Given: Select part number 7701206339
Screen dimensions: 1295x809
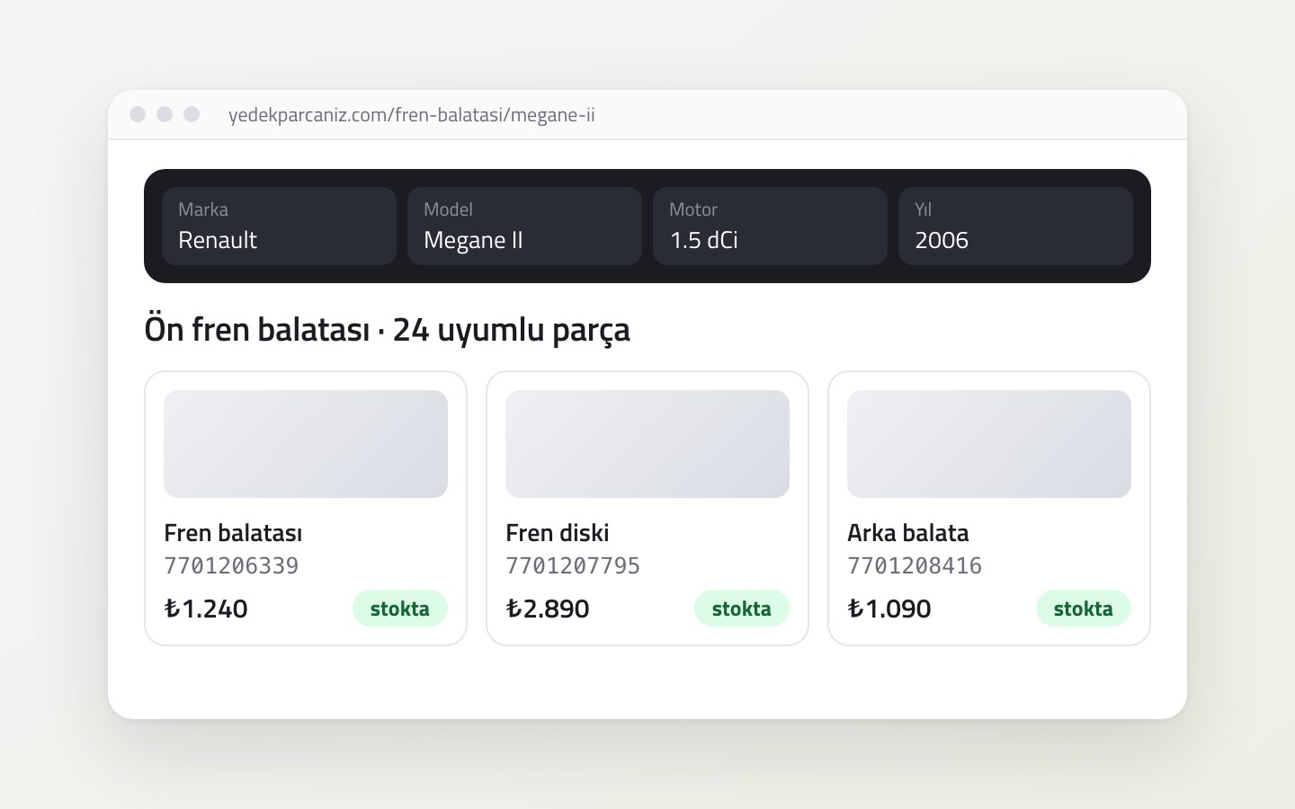Looking at the screenshot, I should [x=231, y=565].
